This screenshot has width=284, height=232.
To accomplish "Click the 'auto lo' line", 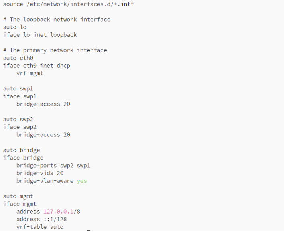I will (x=15, y=27).
